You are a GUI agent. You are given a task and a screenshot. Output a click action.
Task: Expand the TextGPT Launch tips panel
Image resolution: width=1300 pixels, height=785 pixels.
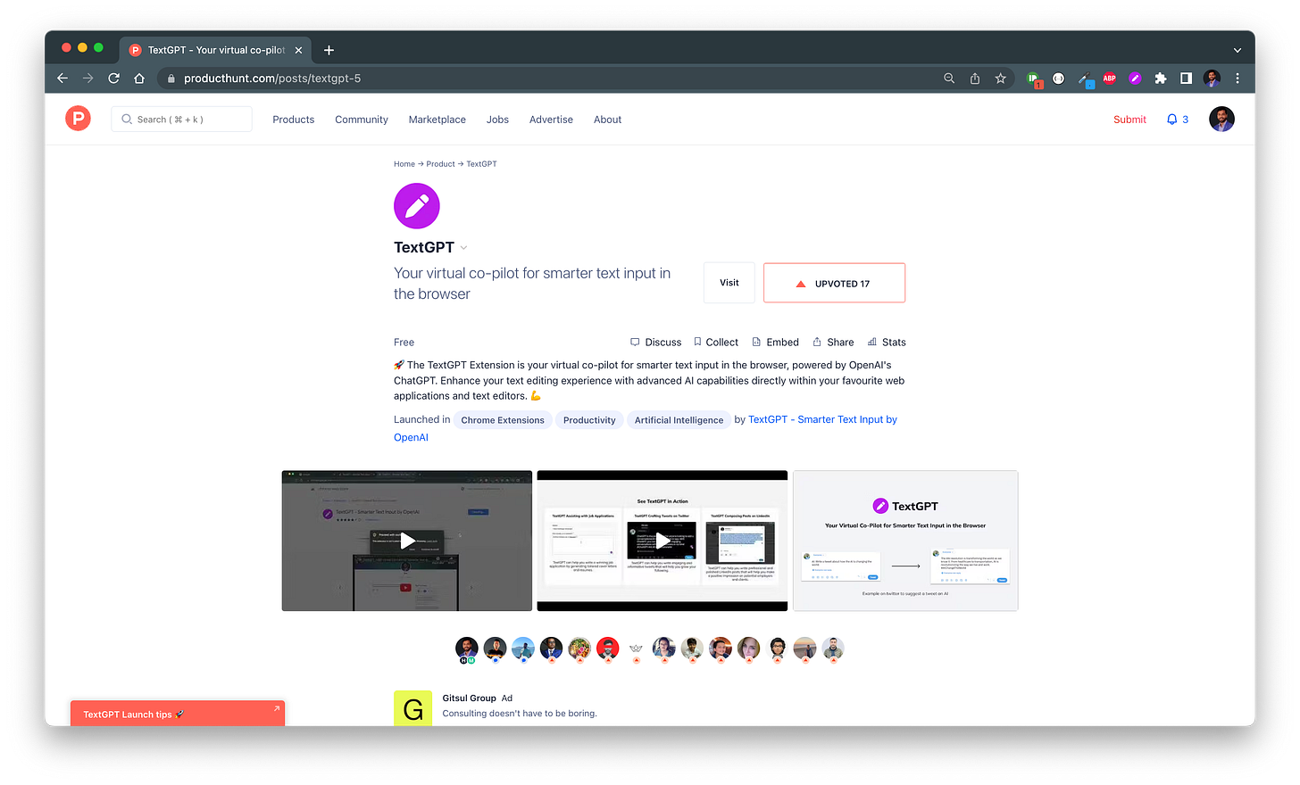pos(178,714)
